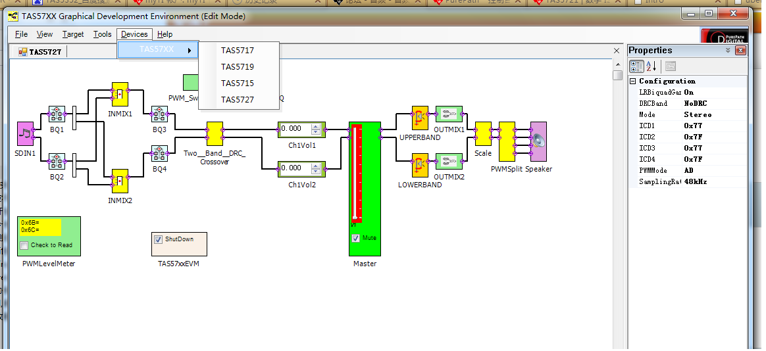766x351 pixels.
Task: Open the Target menu
Action: coord(73,34)
